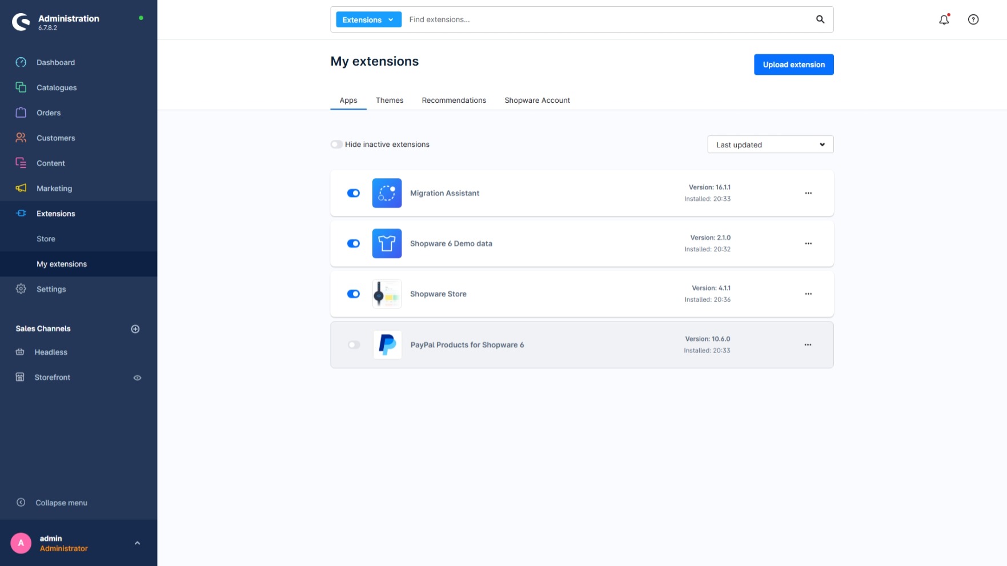Expand the admin user menu chevron
The width and height of the screenshot is (1007, 566).
tap(137, 543)
